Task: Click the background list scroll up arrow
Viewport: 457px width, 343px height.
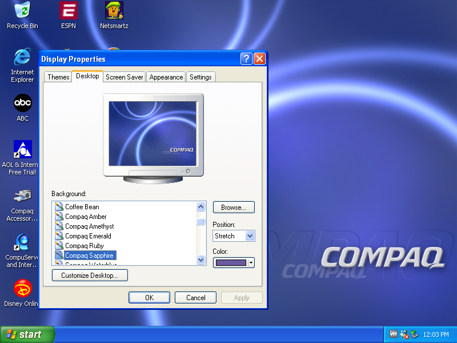Action: [201, 207]
